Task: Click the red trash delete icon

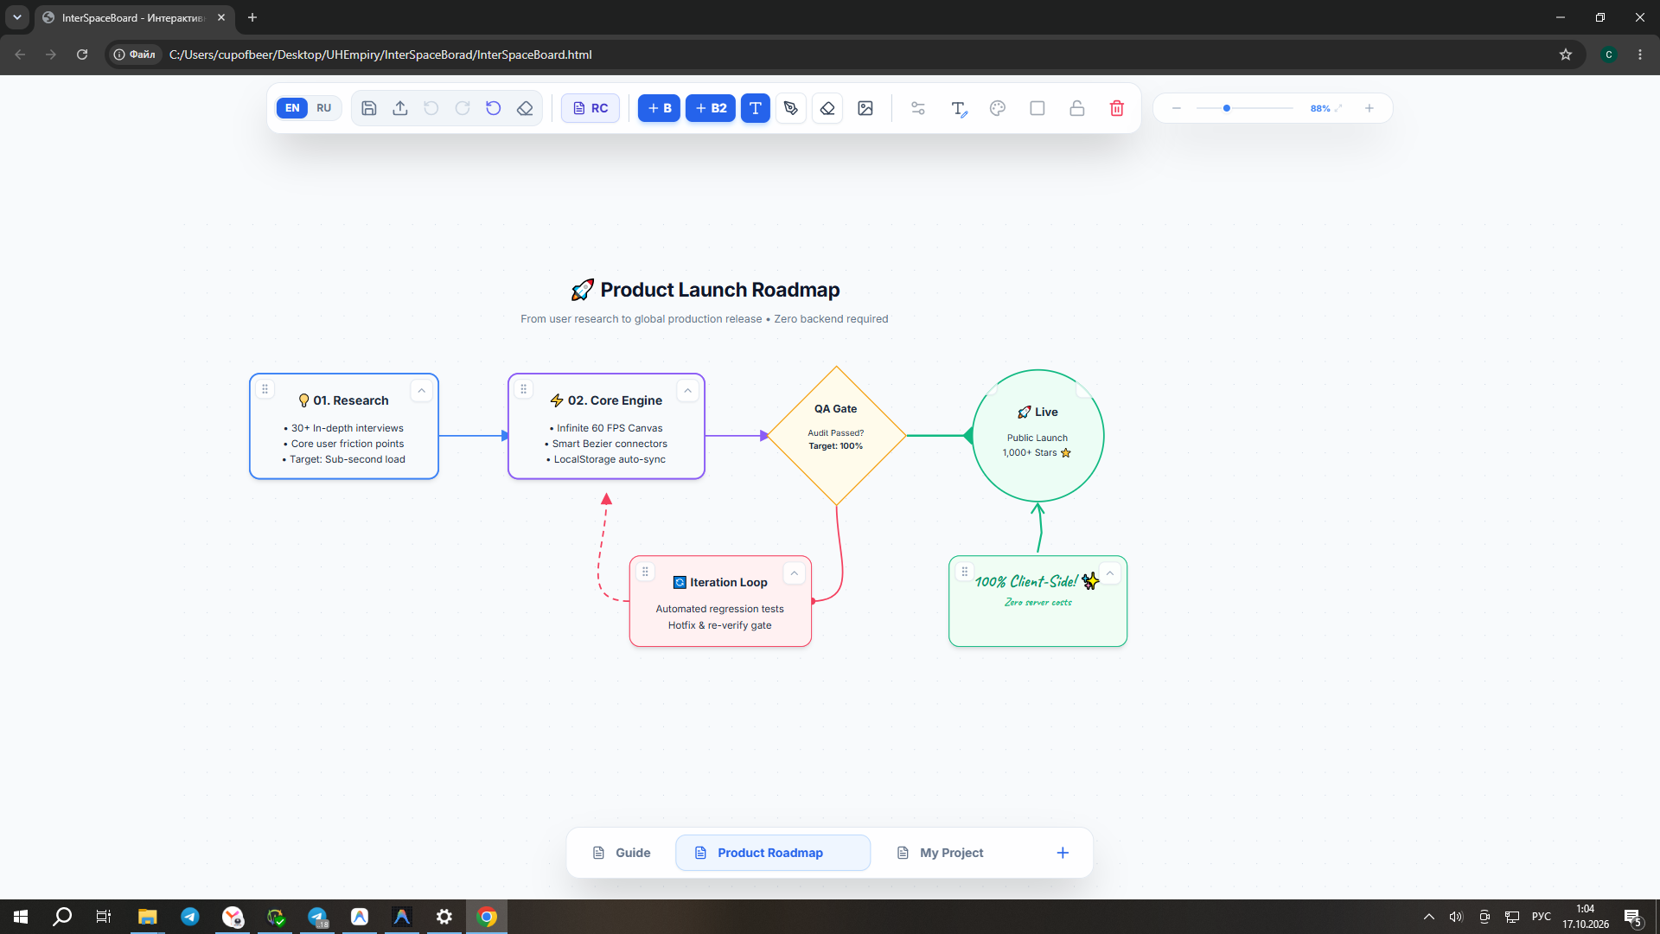Action: pos(1117,108)
